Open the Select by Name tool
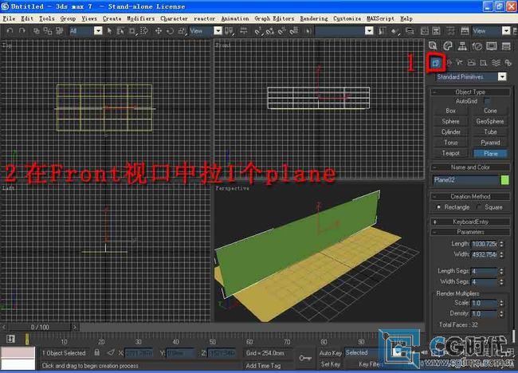The width and height of the screenshot is (518, 373). pos(120,31)
